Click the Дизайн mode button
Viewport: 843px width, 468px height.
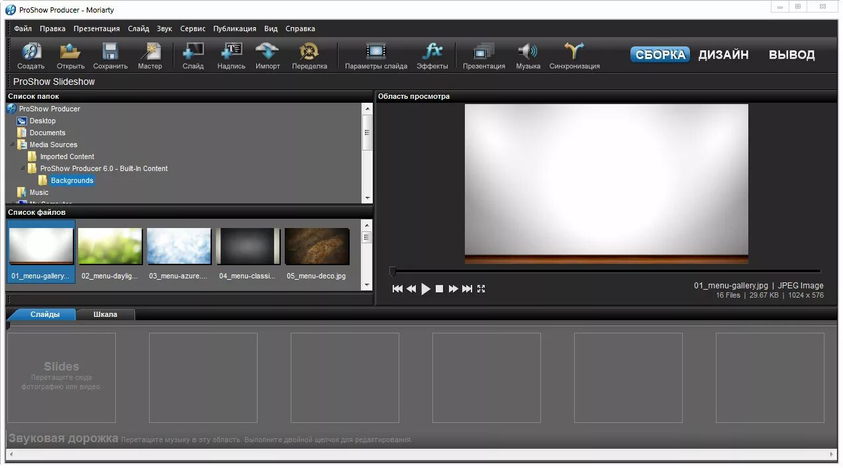tap(723, 55)
